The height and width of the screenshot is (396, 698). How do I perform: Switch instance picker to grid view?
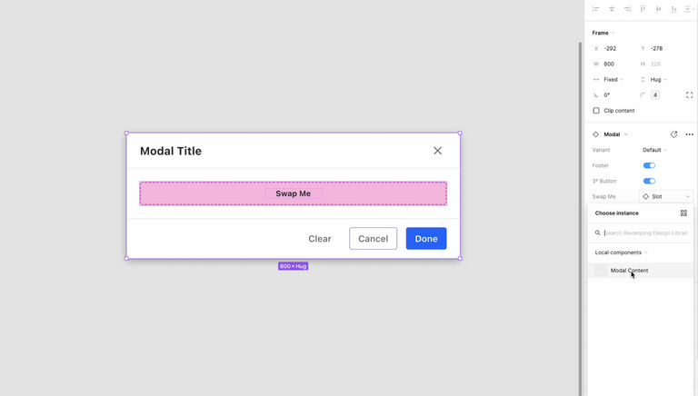(x=683, y=213)
